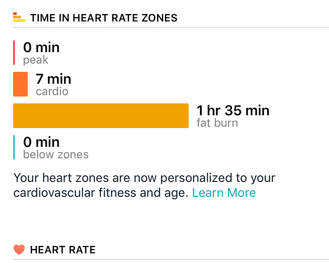Click the fat burn zone label
This screenshot has height=263, width=329.
[x=217, y=123]
